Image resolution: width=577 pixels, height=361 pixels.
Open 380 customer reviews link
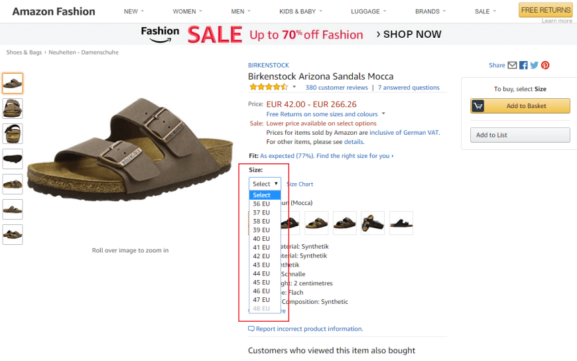[337, 88]
